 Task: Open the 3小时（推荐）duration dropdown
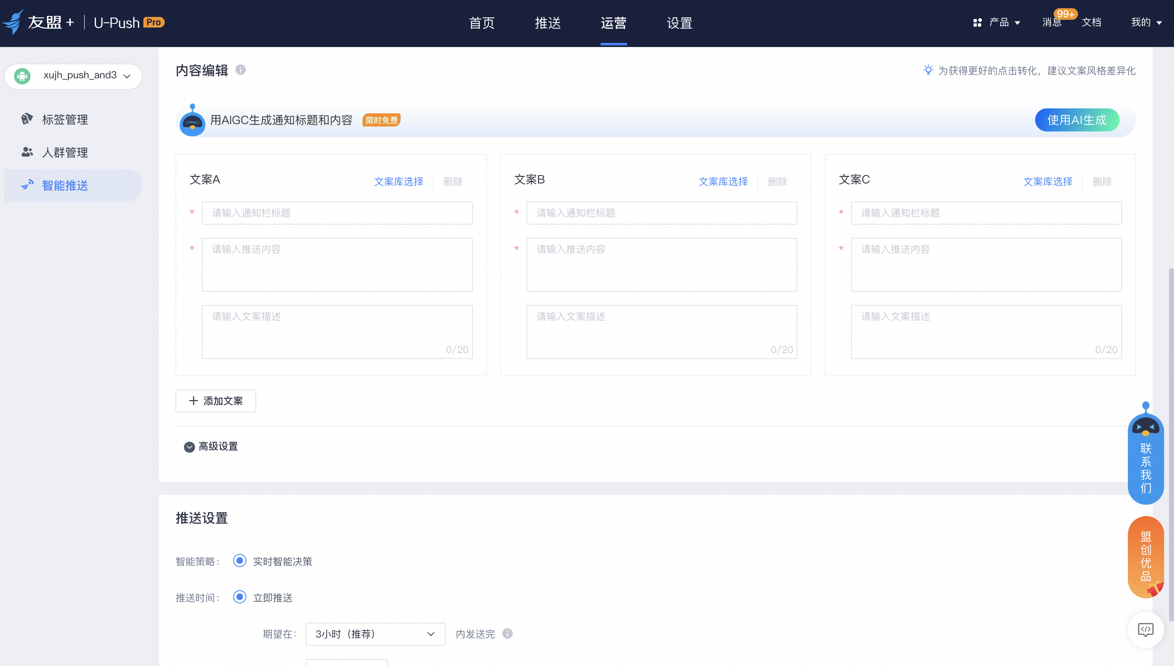(375, 634)
